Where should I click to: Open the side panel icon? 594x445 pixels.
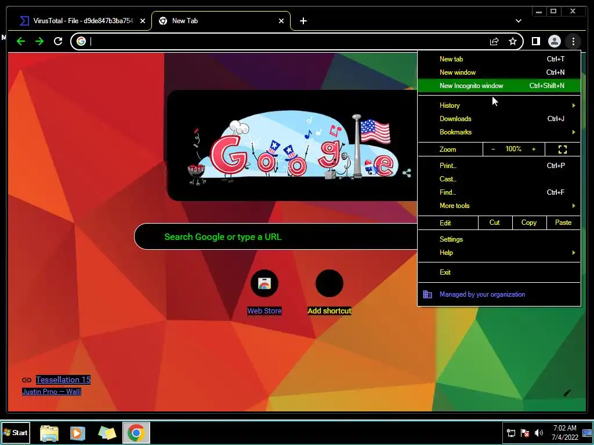(x=535, y=41)
